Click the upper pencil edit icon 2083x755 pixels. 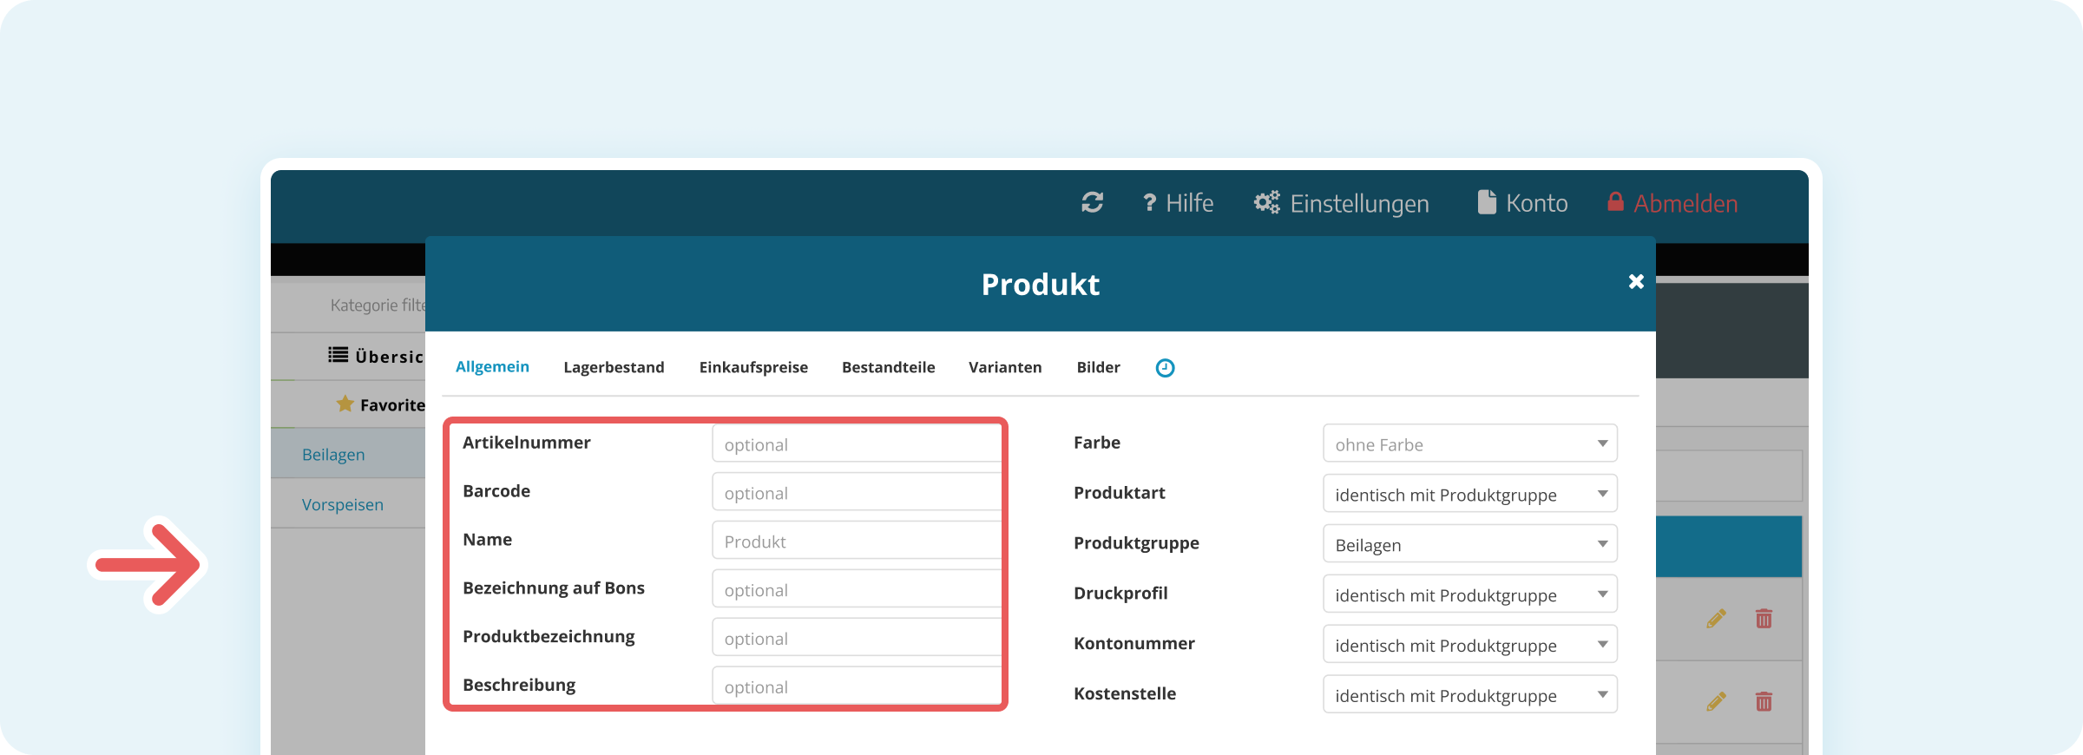coord(1716,619)
